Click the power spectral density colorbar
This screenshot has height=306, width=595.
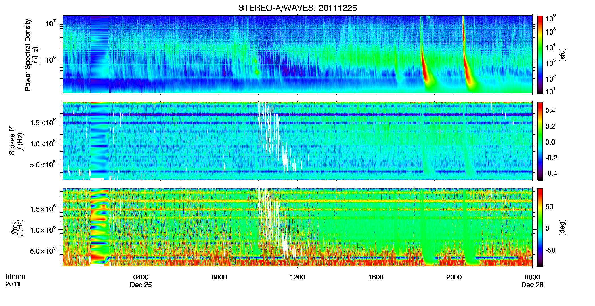[540, 55]
